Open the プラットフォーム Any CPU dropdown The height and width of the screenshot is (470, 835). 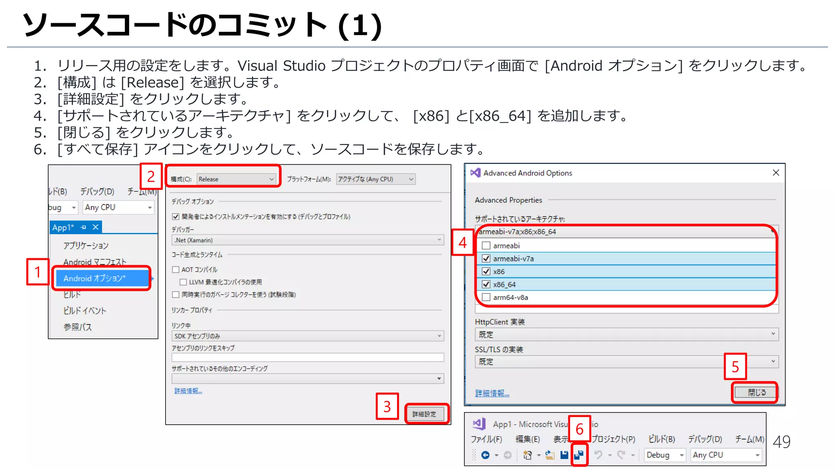click(x=376, y=179)
